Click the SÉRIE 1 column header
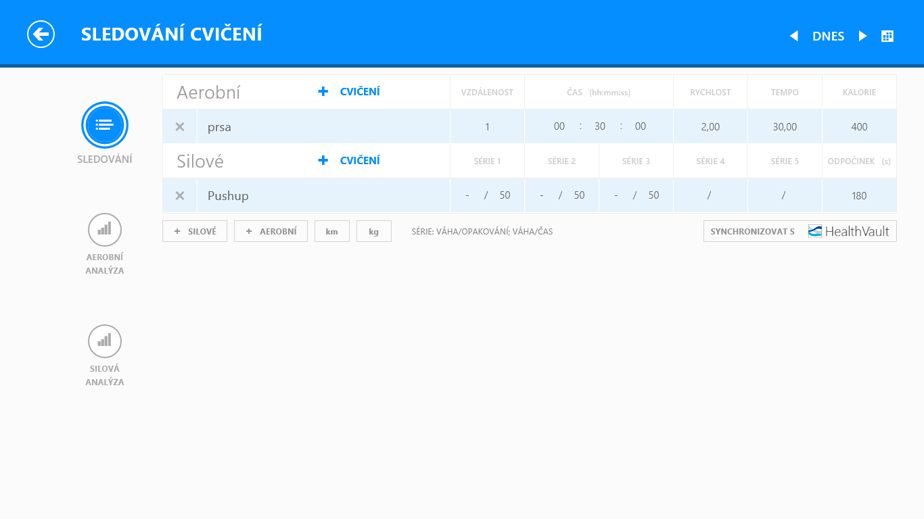924x519 pixels. [487, 161]
